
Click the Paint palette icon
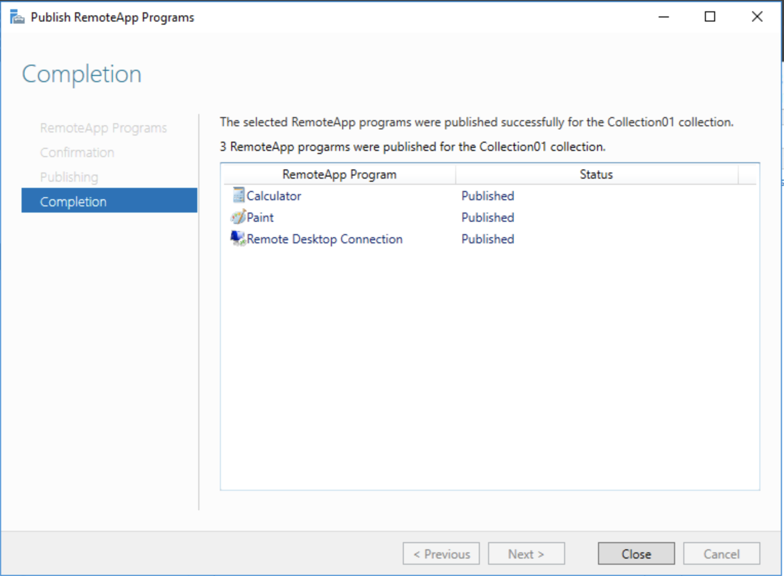238,217
